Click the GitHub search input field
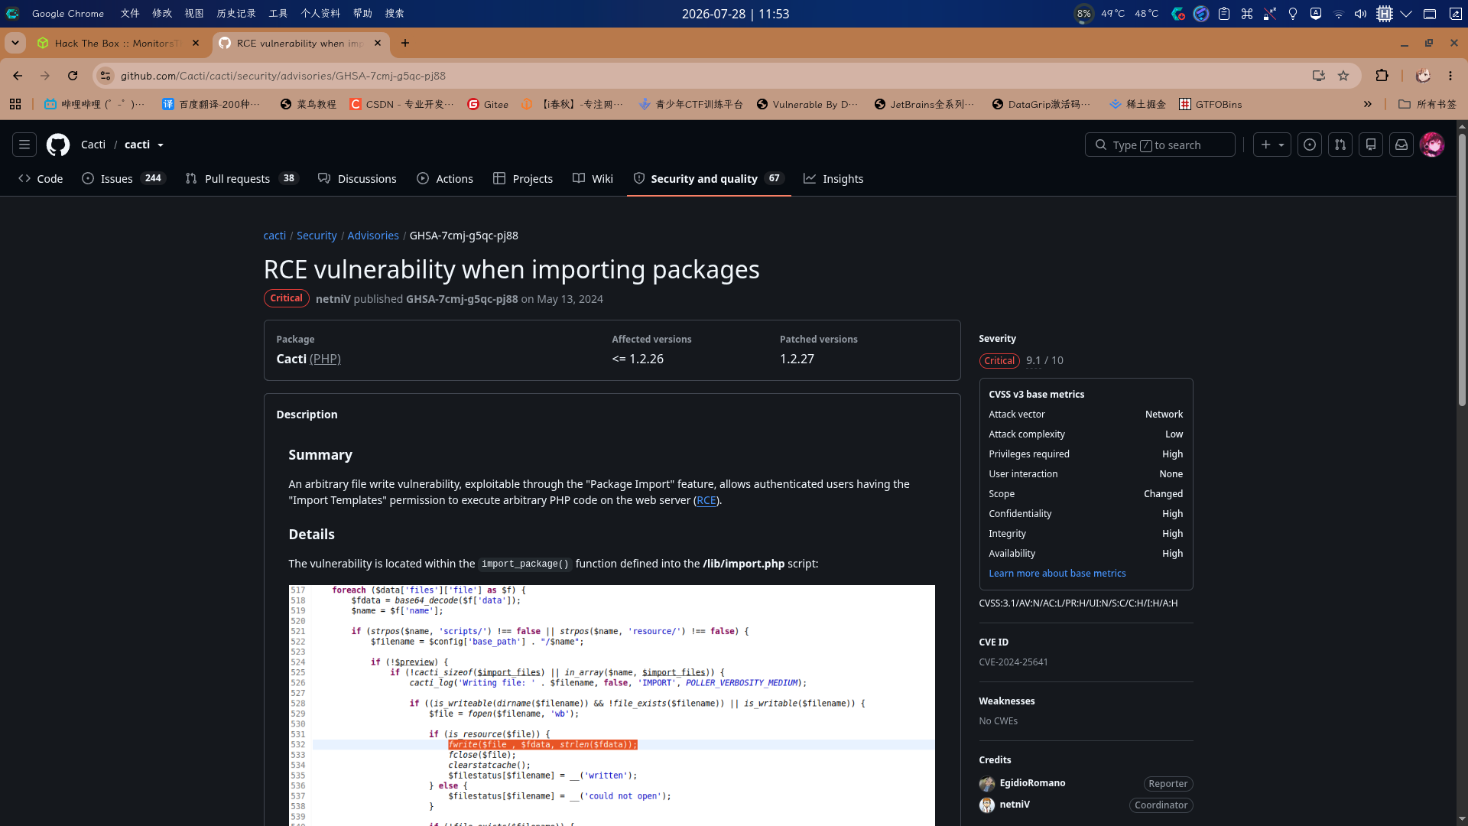Screen dimensions: 1468x826 click(x=1160, y=145)
